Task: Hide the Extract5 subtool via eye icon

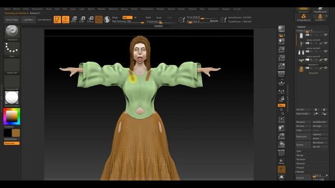Action: (326, 68)
